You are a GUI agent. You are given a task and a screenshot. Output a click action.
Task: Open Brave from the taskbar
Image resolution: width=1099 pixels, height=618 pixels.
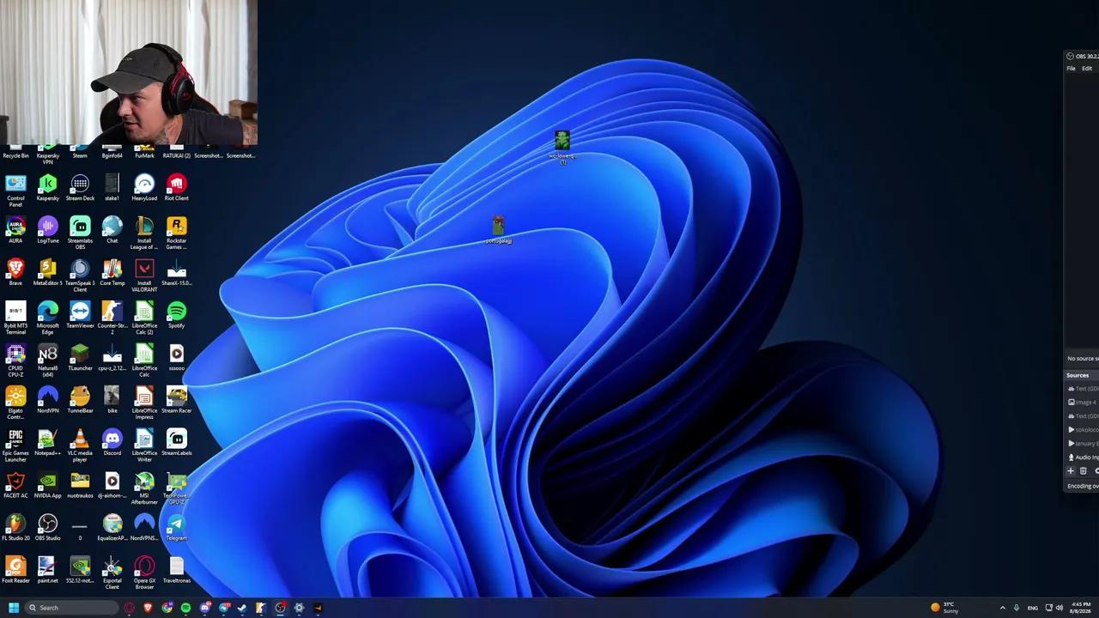tap(148, 608)
